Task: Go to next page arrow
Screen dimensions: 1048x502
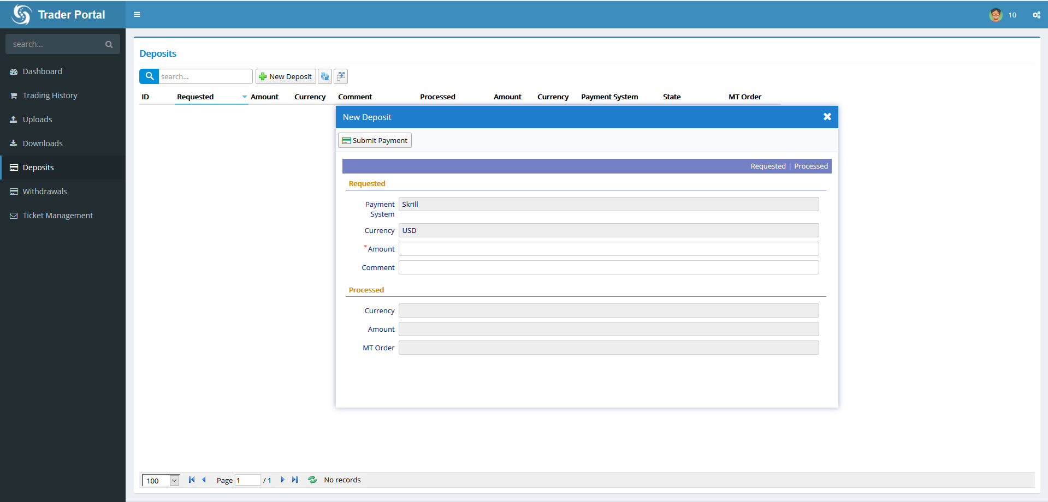Action: pyautogui.click(x=282, y=480)
